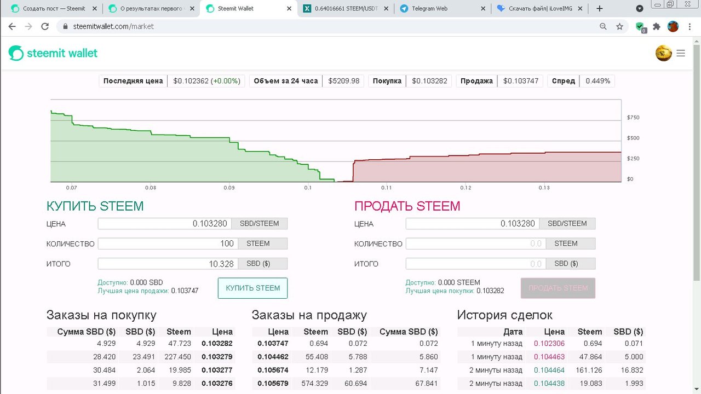The height and width of the screenshot is (394, 701).
Task: Close the Steemit Wallet tab
Action: coord(289,9)
